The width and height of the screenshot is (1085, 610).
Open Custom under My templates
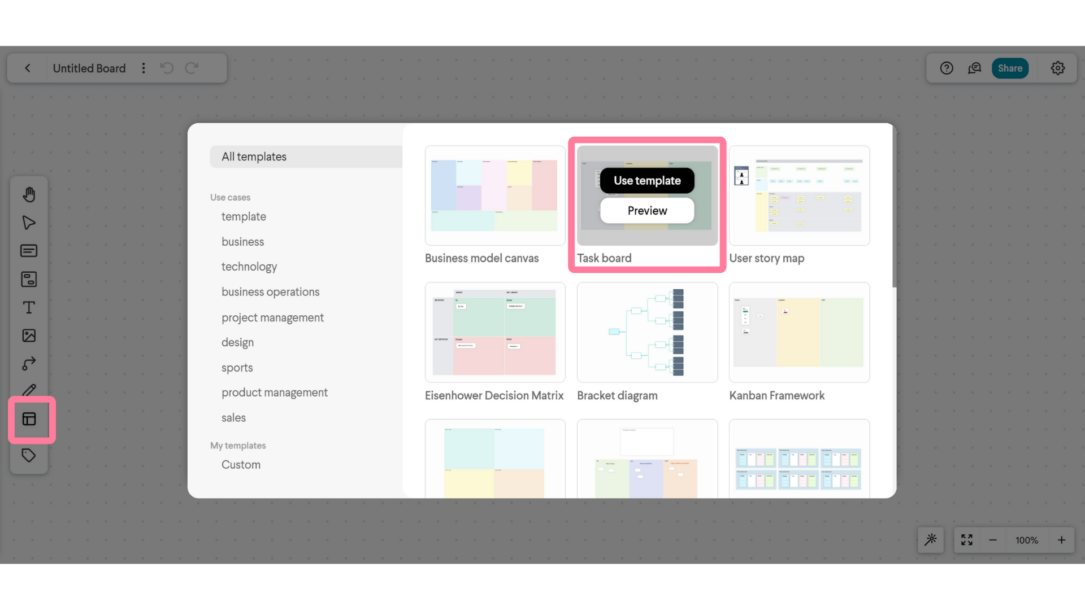click(241, 465)
